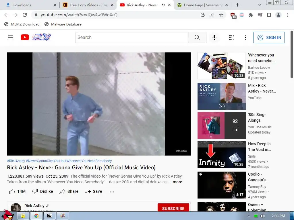Expand the tab search chevron

tap(260, 5)
